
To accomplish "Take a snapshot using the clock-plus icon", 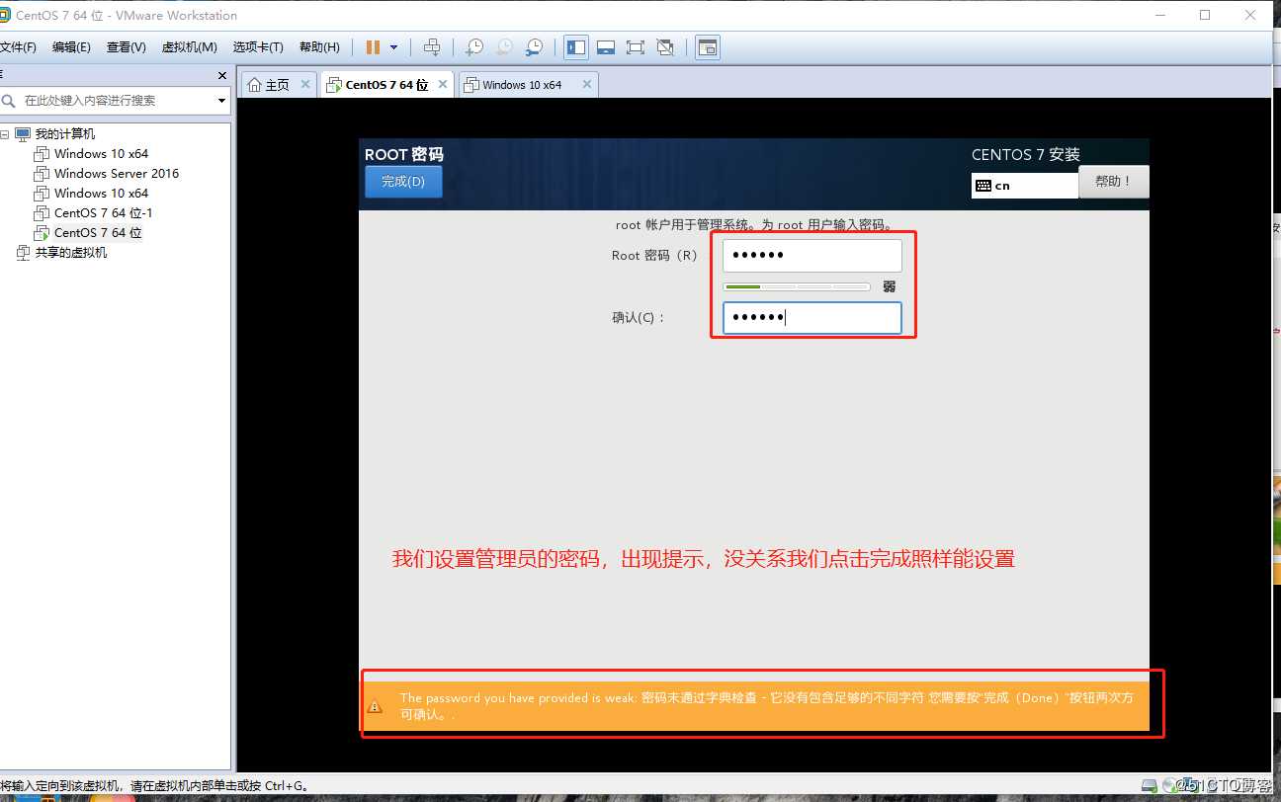I will (474, 47).
